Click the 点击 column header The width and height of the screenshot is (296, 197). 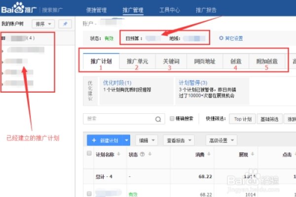[287, 154]
